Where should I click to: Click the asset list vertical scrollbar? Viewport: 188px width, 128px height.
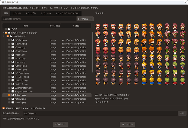(x=93, y=52)
